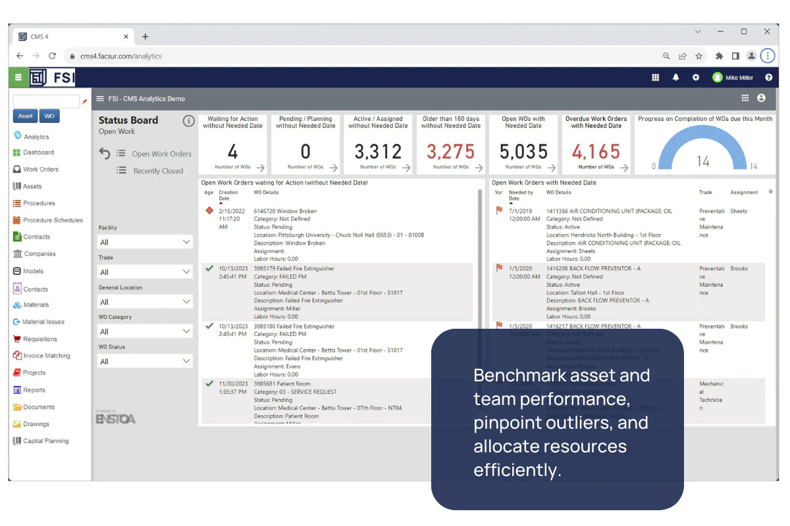Open the Facility filter dropdown
The image size is (790, 526).
click(x=145, y=242)
